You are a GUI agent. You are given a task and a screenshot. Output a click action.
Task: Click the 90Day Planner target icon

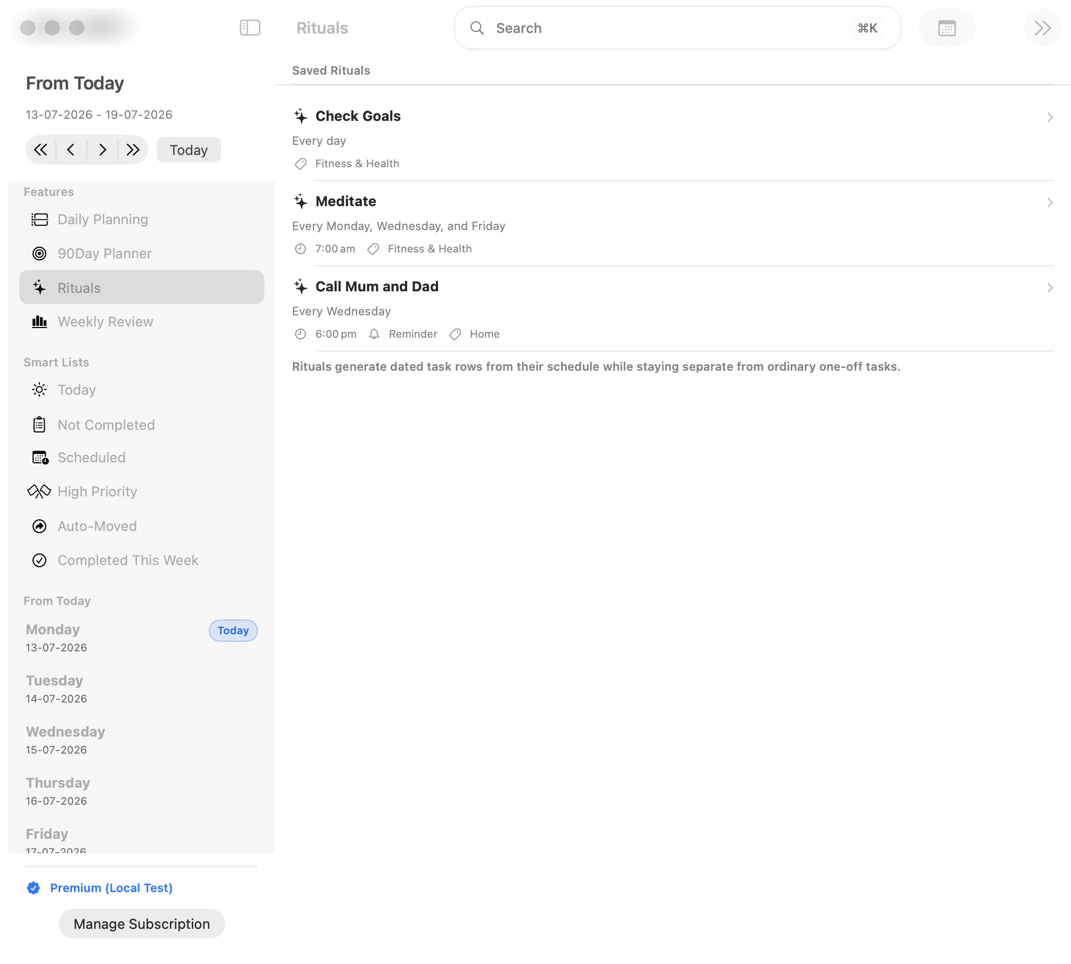(39, 254)
